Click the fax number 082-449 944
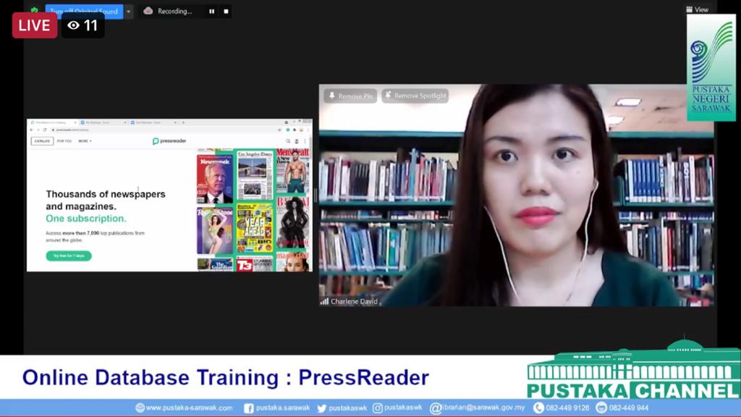This screenshot has height=417, width=741. [x=629, y=408]
